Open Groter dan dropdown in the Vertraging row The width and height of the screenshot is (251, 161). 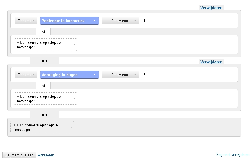(x=120, y=75)
